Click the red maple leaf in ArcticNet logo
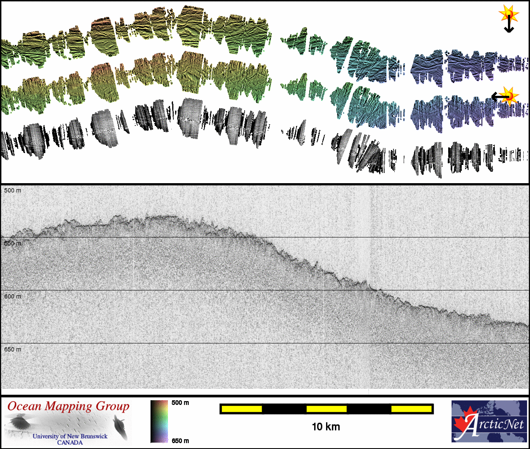The width and height of the screenshot is (530, 449). coord(464,422)
